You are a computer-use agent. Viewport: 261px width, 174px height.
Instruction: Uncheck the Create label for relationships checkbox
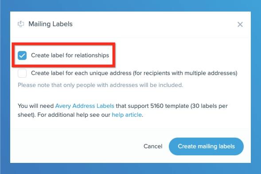(22, 55)
